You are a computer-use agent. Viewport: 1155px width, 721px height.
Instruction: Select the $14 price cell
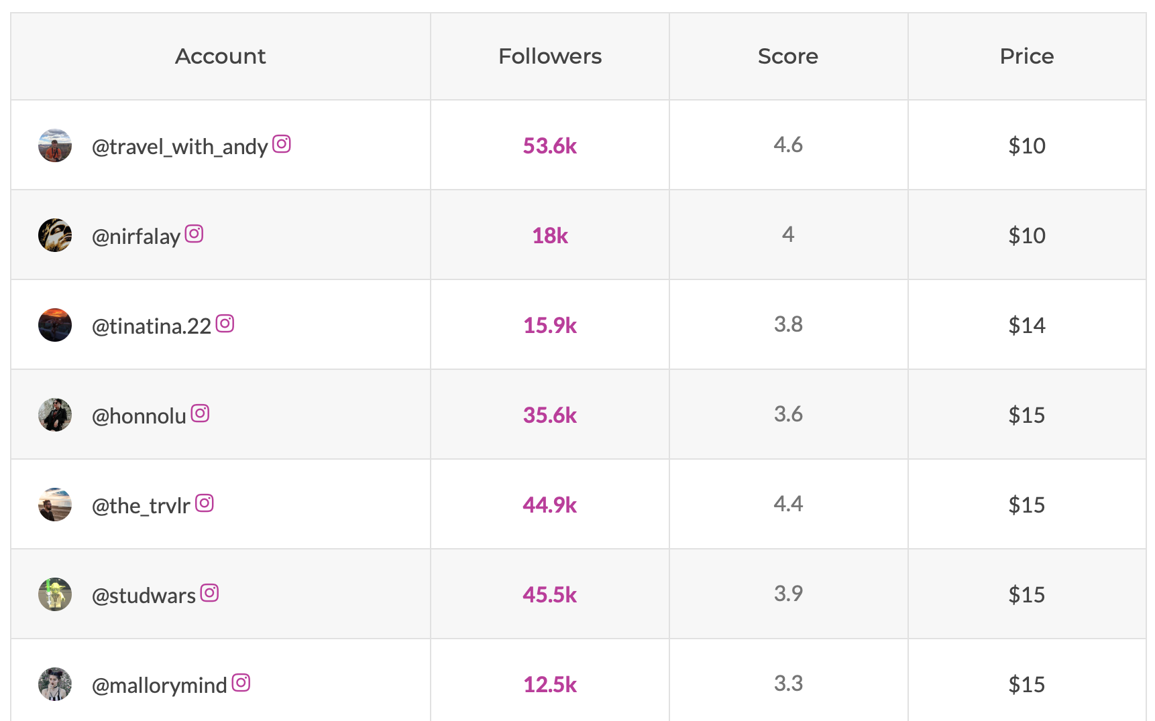pos(1026,326)
